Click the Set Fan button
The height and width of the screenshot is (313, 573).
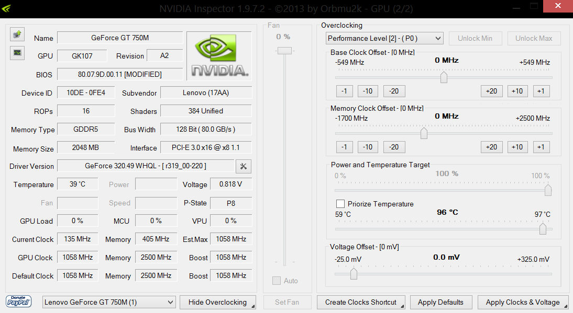(x=287, y=302)
